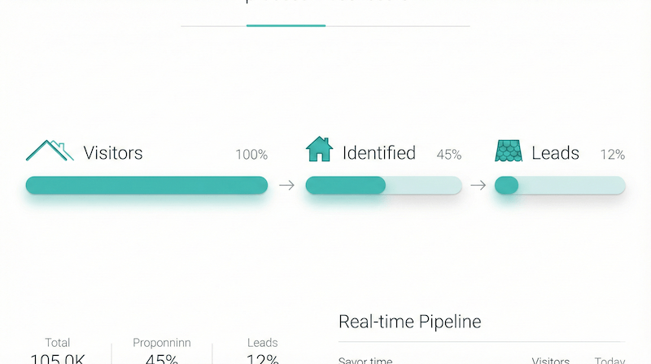Click the 45% Identified percentage
Screen dimensions: 651x364
tap(449, 155)
